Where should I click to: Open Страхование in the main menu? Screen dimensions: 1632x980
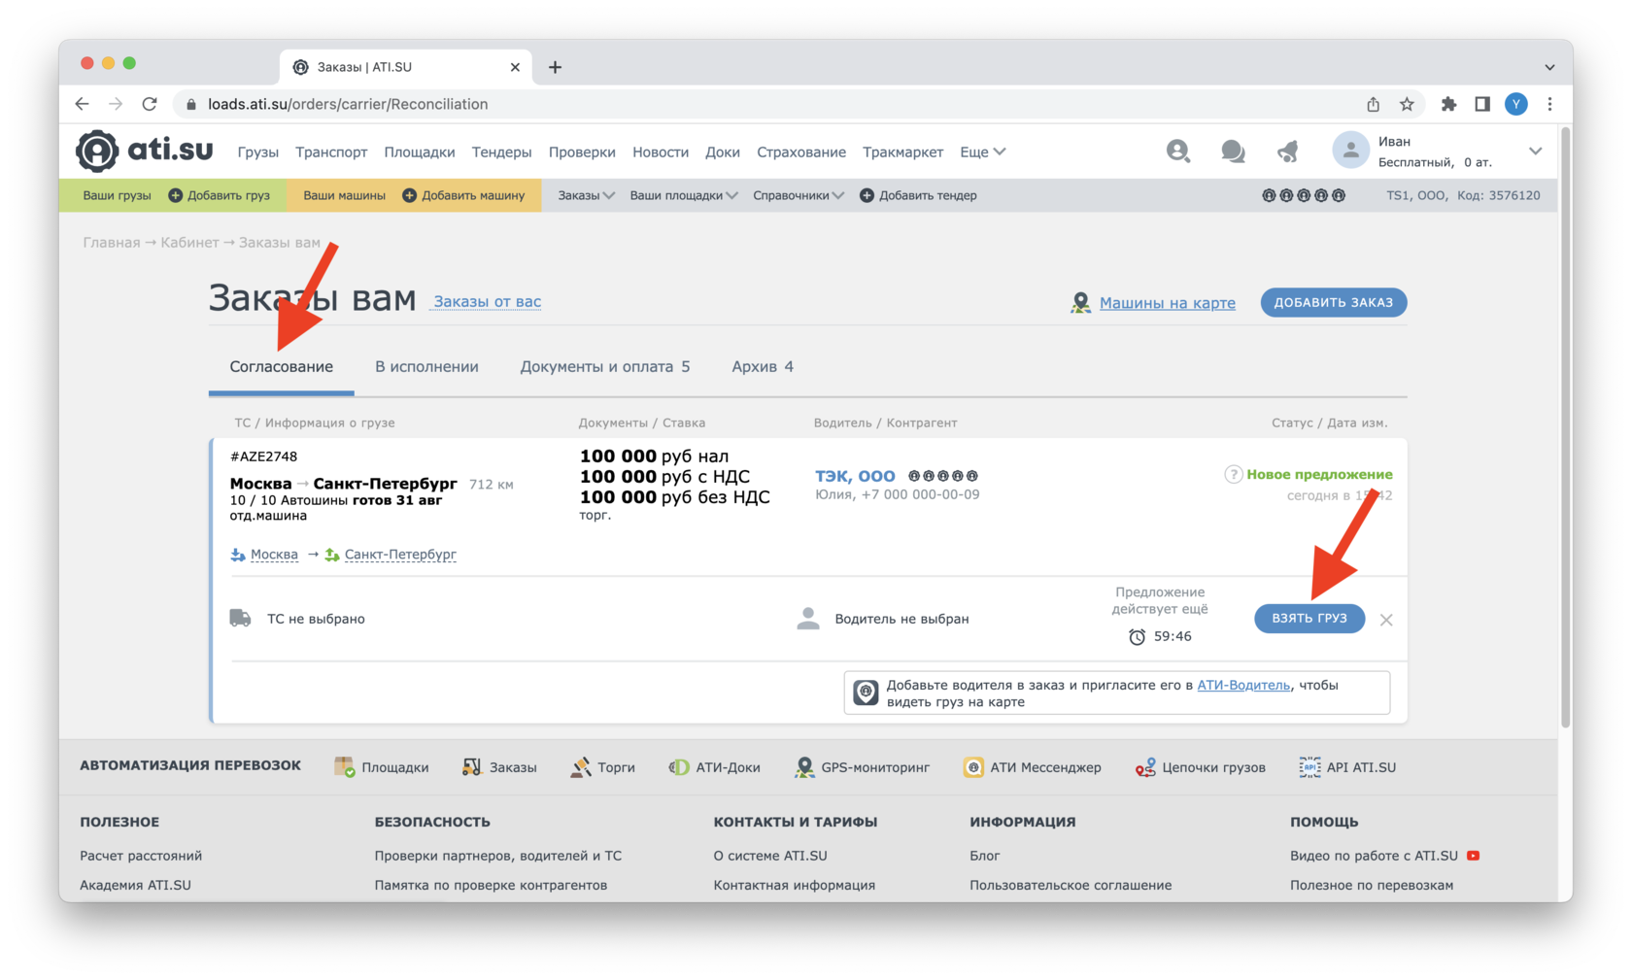(x=800, y=152)
